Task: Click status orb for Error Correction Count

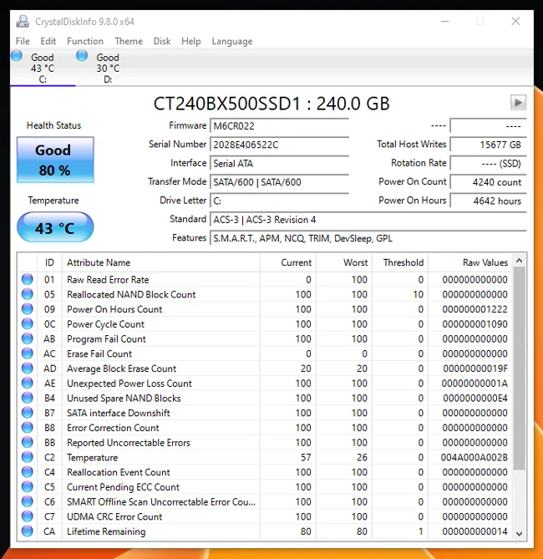Action: point(27,428)
